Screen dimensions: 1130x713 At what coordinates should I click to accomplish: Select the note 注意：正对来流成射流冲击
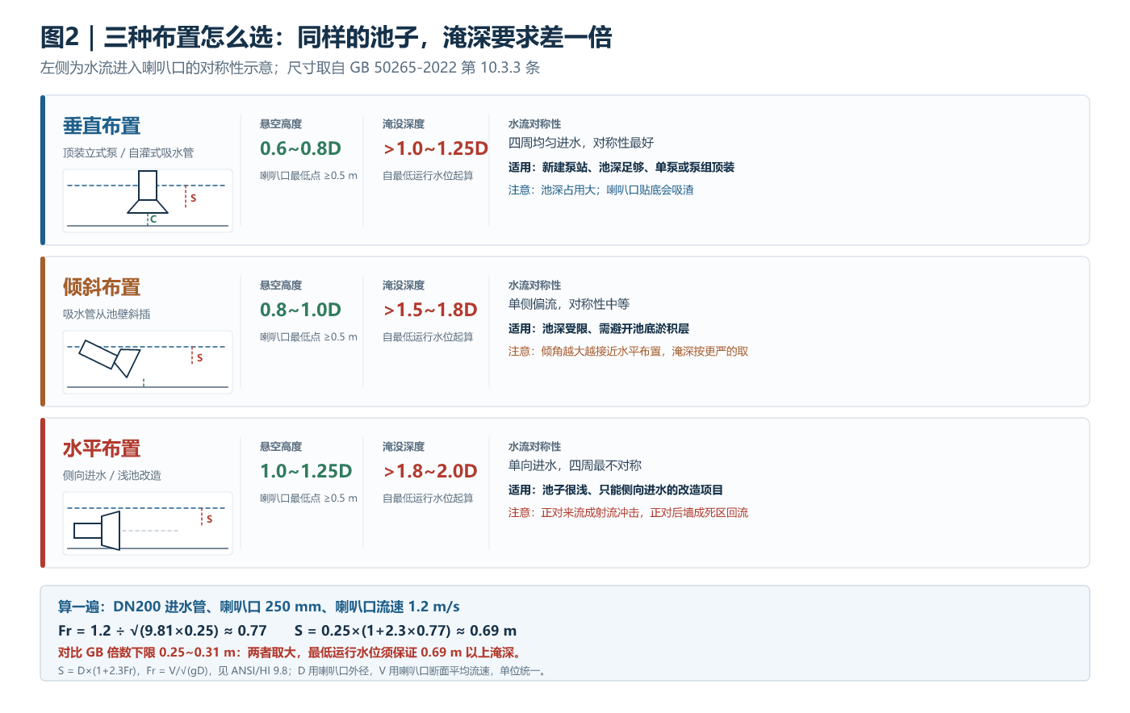(x=628, y=512)
